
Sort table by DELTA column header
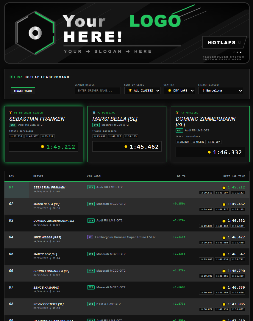pyautogui.click(x=181, y=176)
